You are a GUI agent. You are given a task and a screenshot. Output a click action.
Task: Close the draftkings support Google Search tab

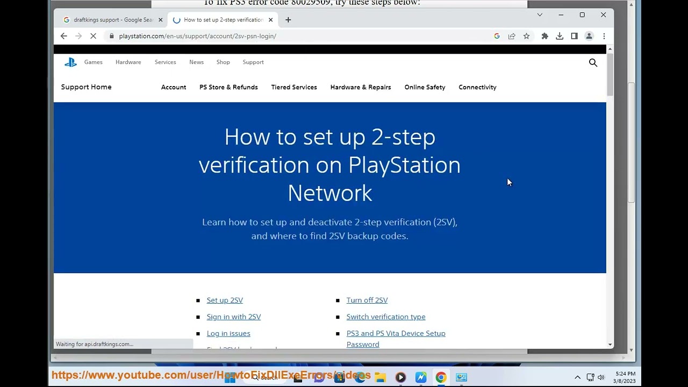[x=160, y=20]
